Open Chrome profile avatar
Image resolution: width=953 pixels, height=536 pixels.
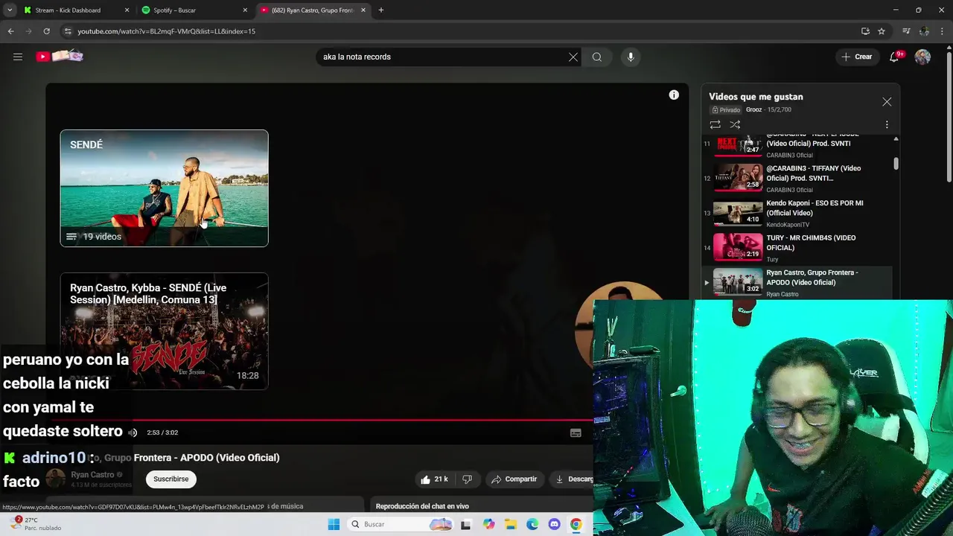pos(924,31)
